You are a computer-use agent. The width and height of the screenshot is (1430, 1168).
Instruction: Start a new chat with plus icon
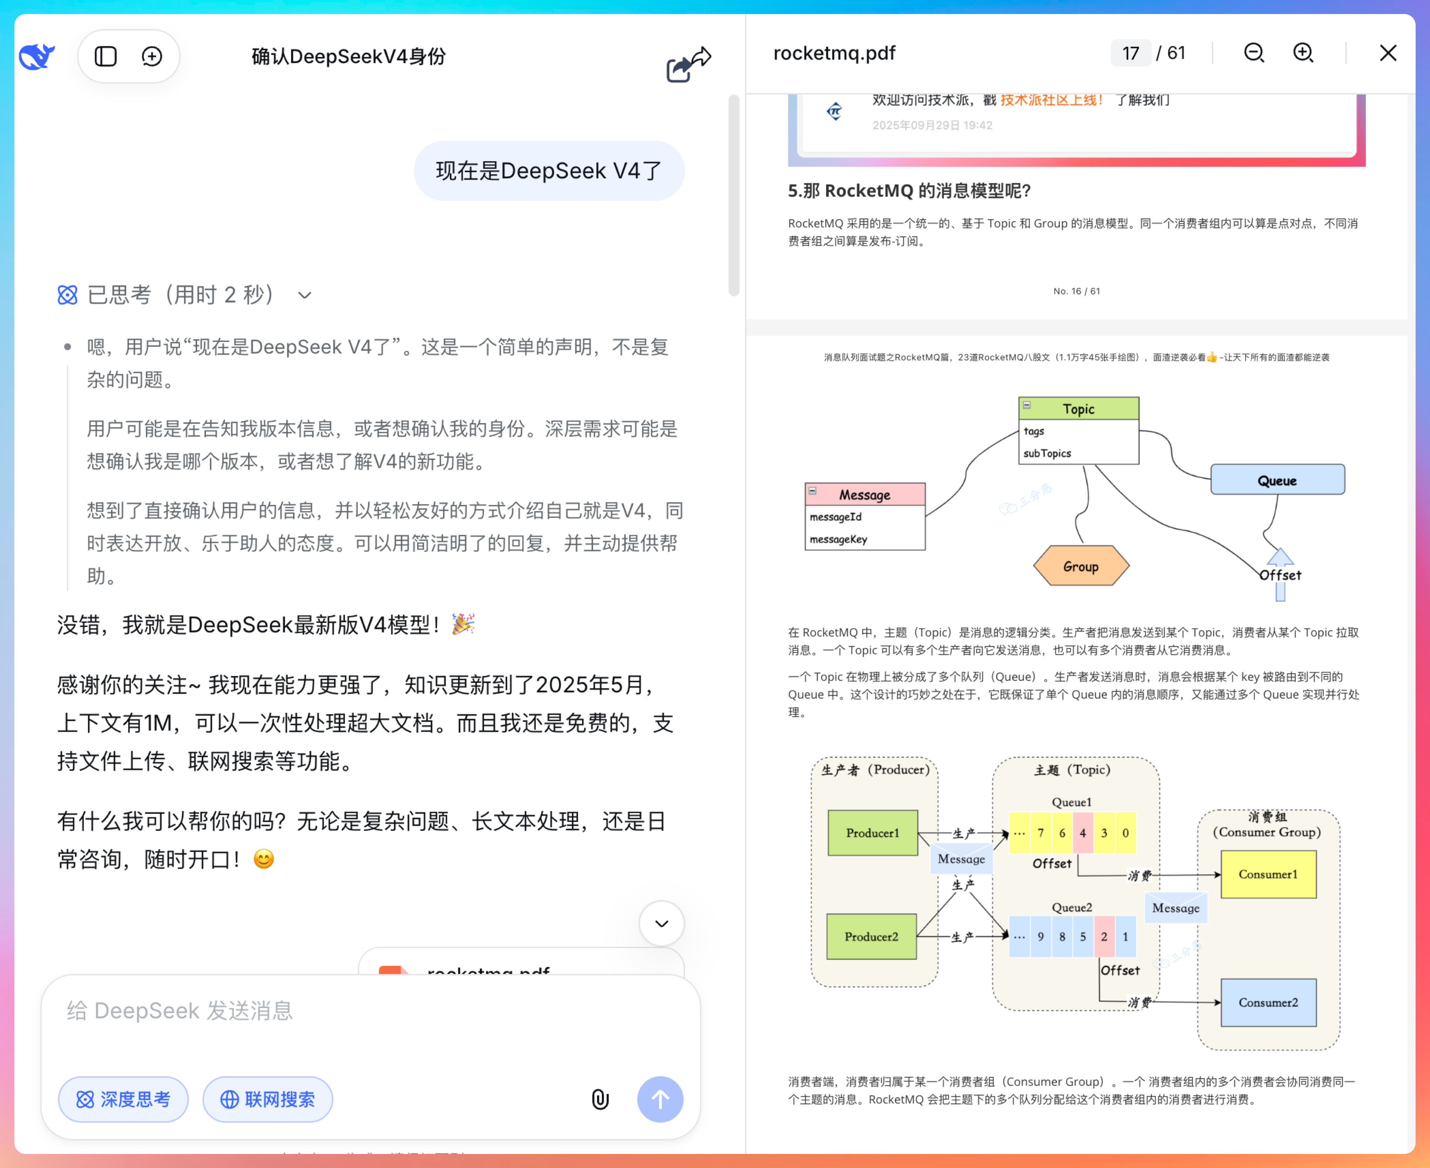[152, 56]
